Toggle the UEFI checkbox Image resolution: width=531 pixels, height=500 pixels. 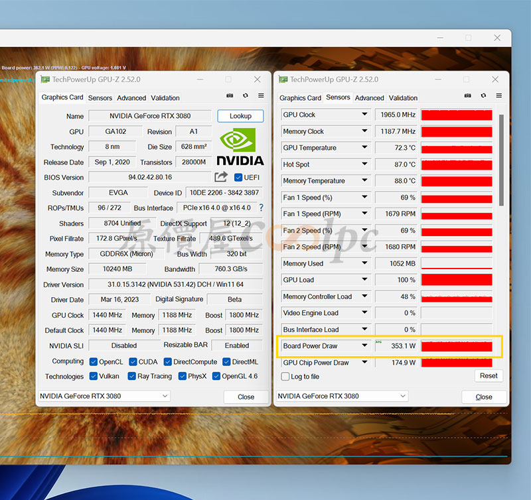[x=238, y=177]
